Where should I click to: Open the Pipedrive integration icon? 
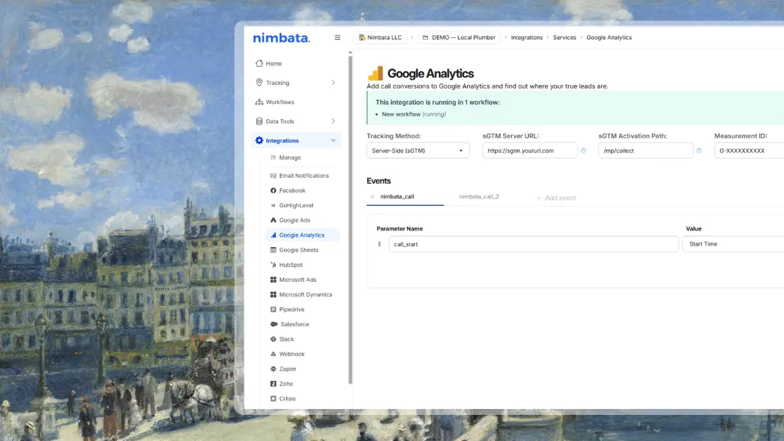coord(273,310)
